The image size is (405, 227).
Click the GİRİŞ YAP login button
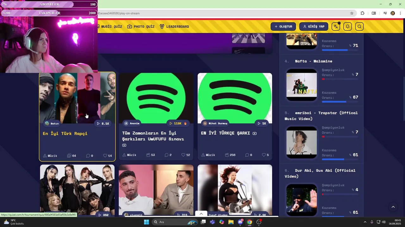point(314,26)
